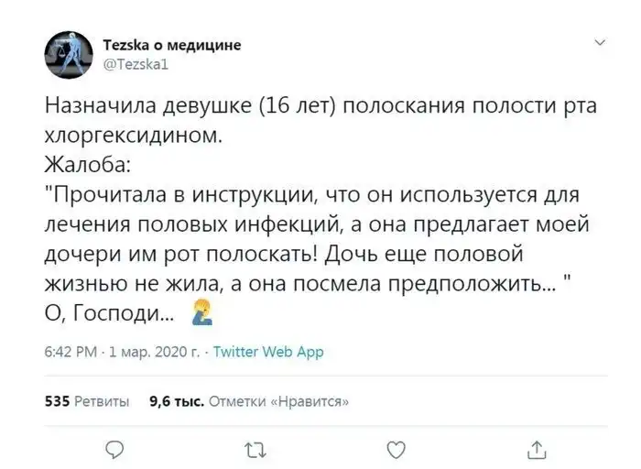Click the "1 мар. 2020 г." date
Viewport: 641px width, 469px height.
[x=151, y=351]
